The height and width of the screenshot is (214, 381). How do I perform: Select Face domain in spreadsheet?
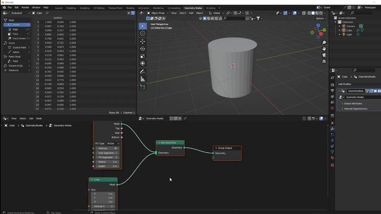point(17,34)
